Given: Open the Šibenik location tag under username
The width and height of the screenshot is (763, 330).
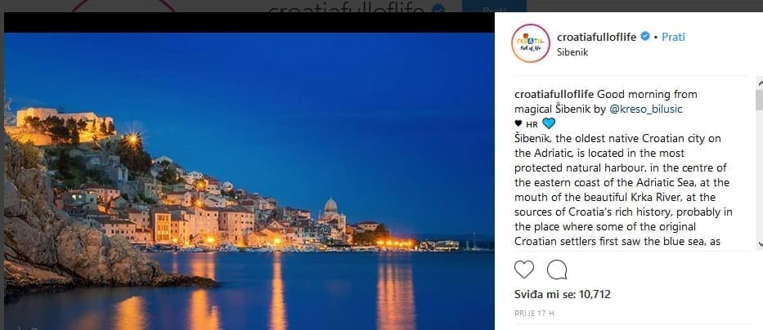Looking at the screenshot, I should 572,52.
